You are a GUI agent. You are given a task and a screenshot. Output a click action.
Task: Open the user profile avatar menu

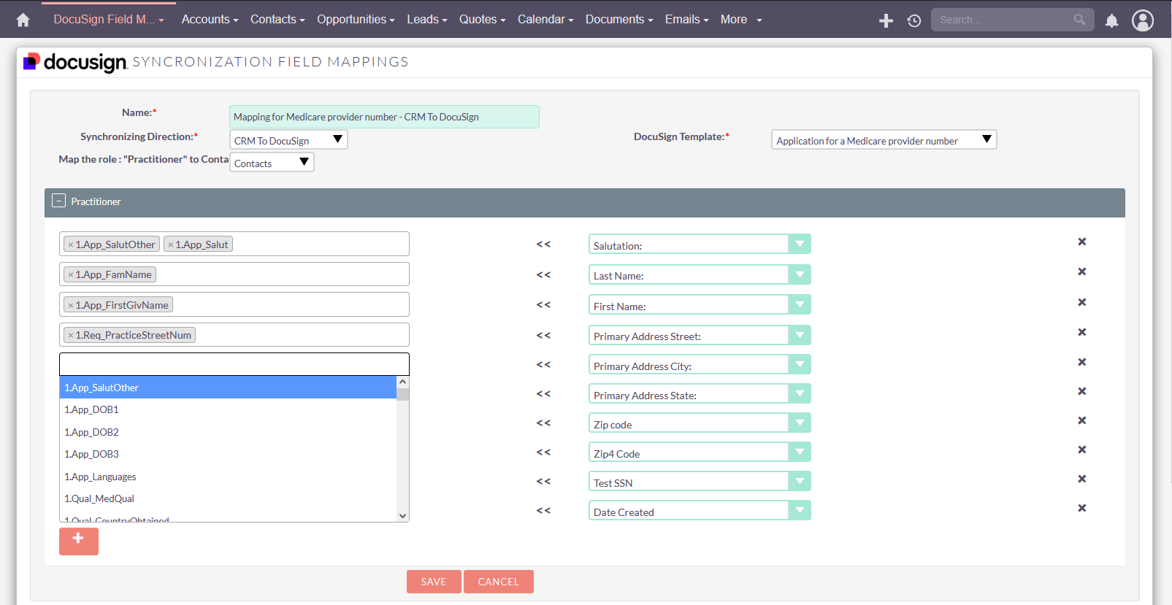[x=1143, y=20]
